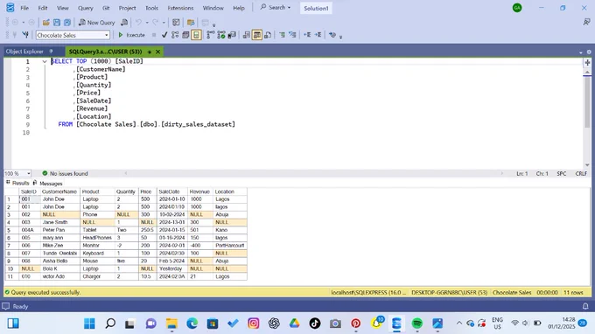Click the Execute button
Screen dimensions: 595x334
point(131,35)
